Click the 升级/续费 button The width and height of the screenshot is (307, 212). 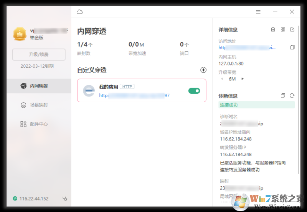[39, 55]
